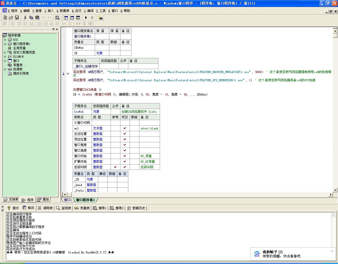The height and width of the screenshot is (264, 338).
Task: Toggle the combined panels layout icon
Action: coord(78,17)
